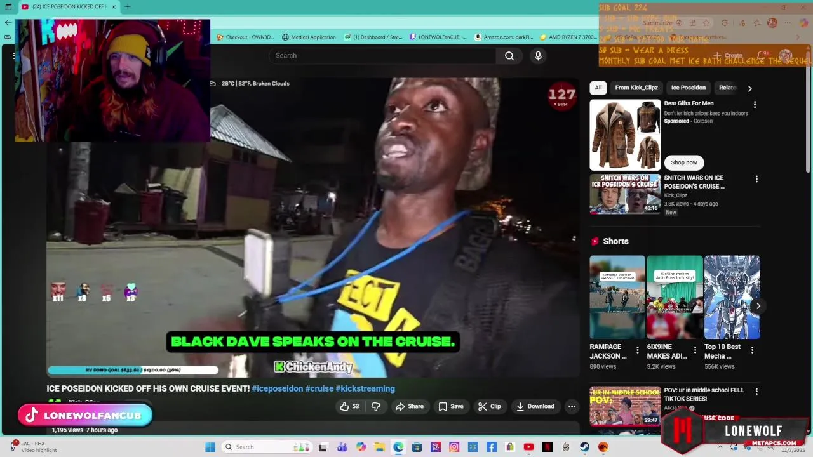Click the Shorts section heading

(x=615, y=241)
